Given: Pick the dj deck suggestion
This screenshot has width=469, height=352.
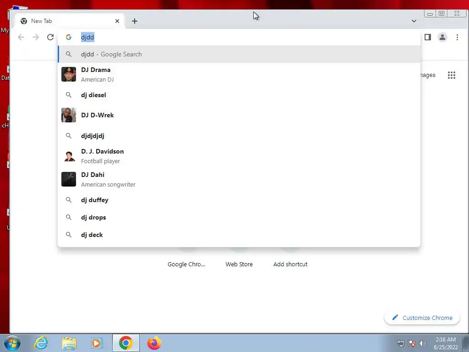Looking at the screenshot, I should click(239, 235).
